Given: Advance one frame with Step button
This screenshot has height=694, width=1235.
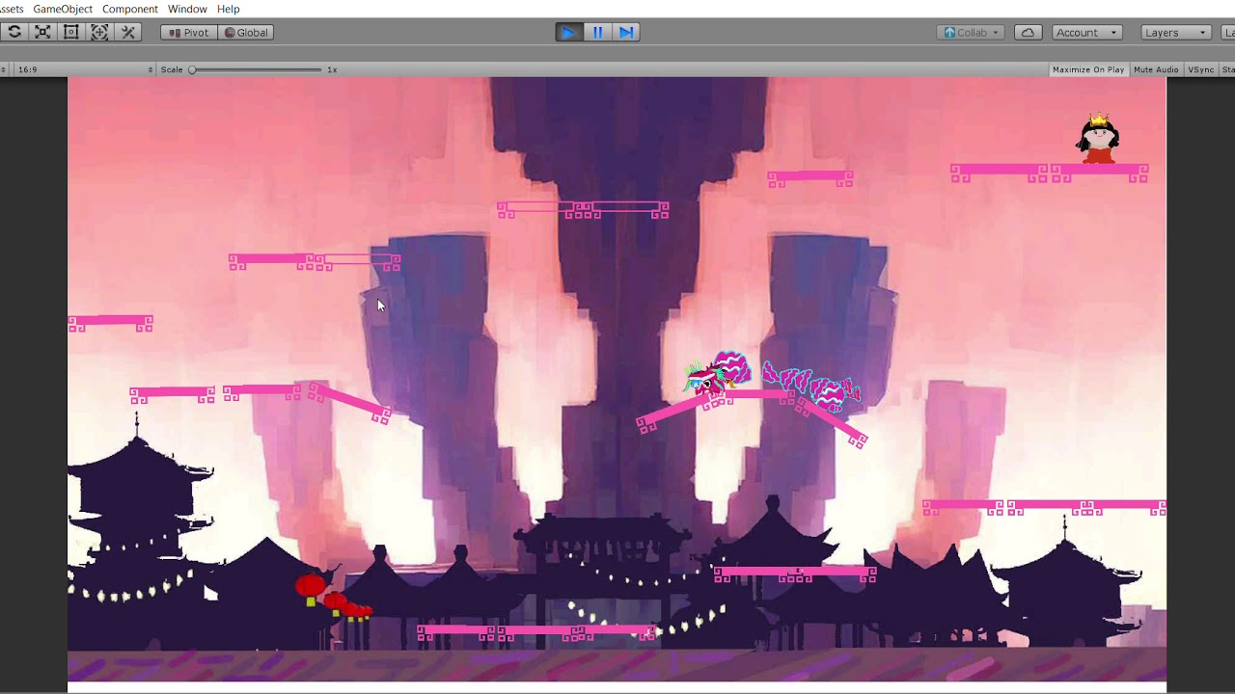Looking at the screenshot, I should (x=626, y=32).
